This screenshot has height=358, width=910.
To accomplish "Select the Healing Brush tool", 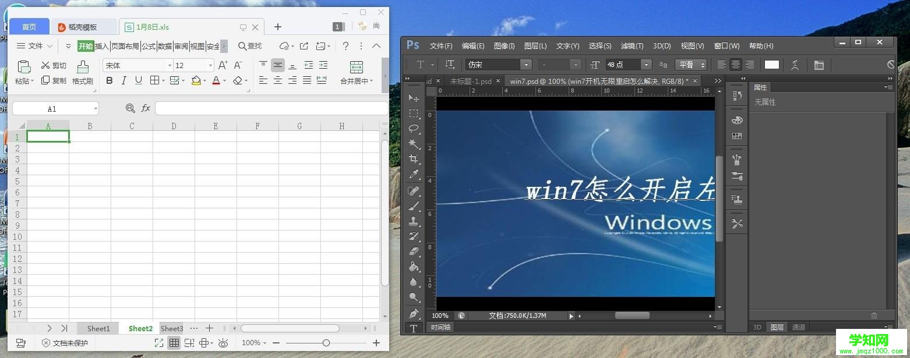I will pyautogui.click(x=414, y=191).
